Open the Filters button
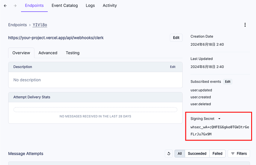 click(239, 153)
